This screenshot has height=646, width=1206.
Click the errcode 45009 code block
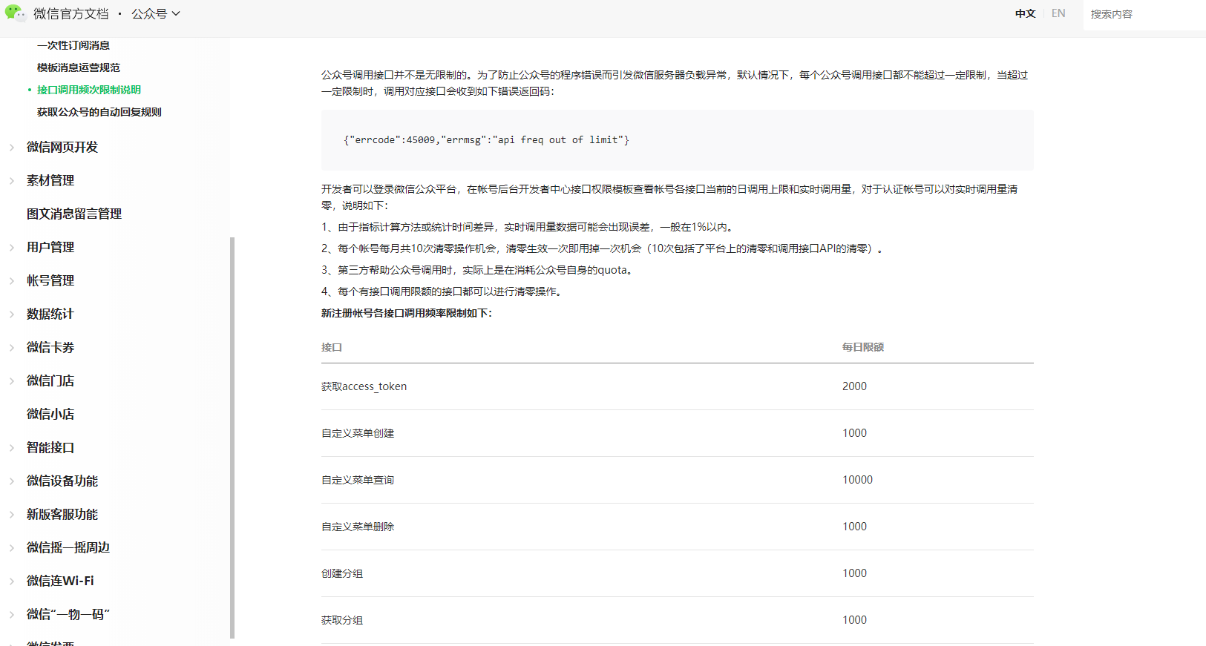click(x=677, y=140)
